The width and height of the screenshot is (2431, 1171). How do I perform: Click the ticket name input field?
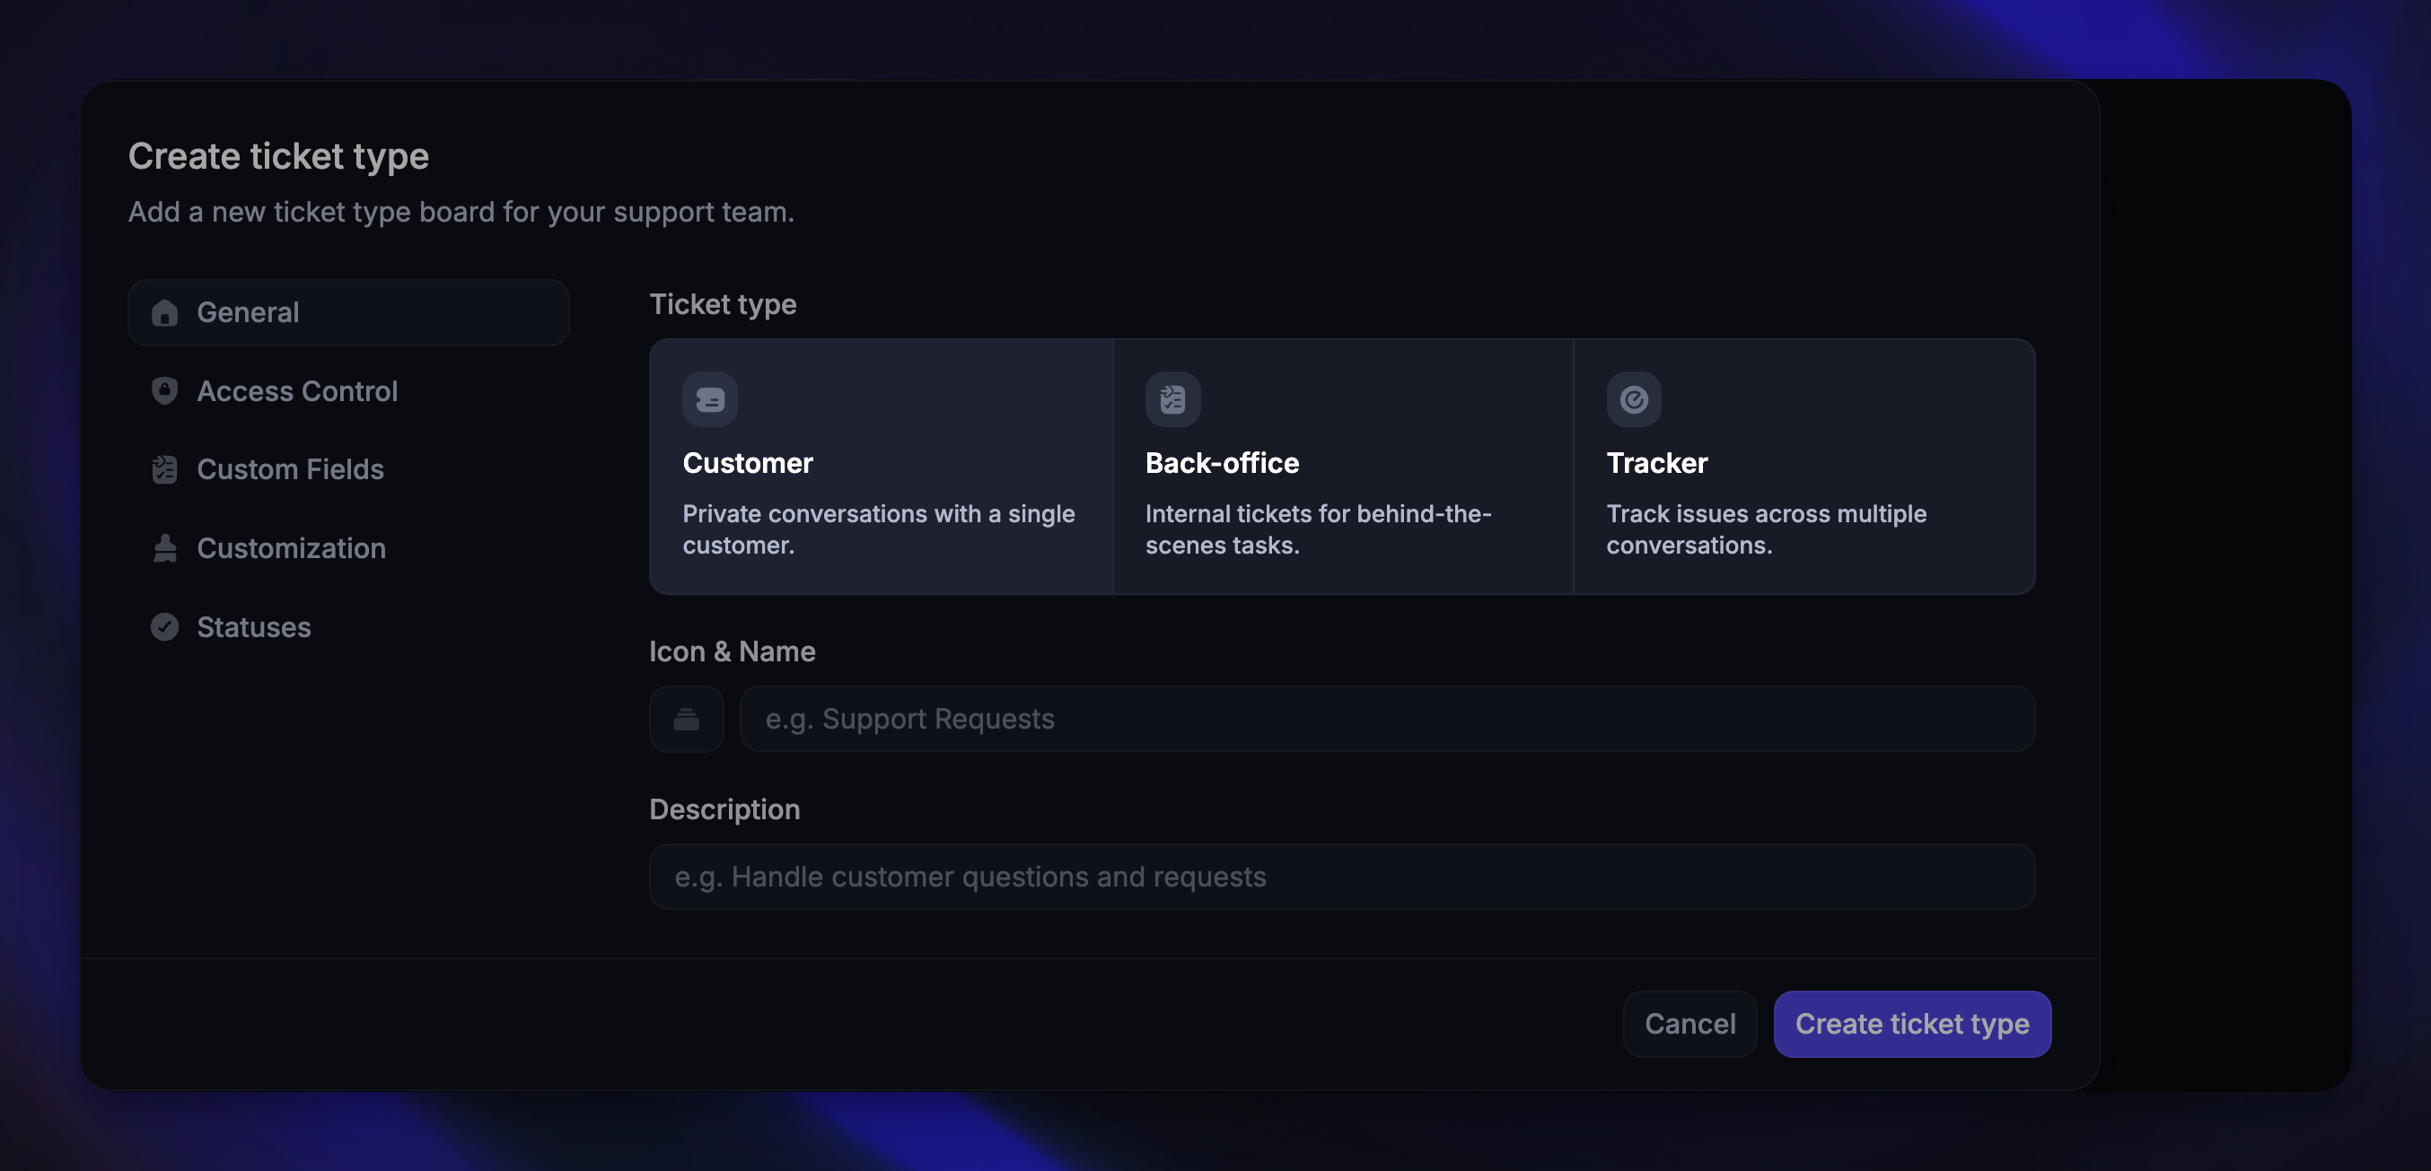click(x=1387, y=719)
